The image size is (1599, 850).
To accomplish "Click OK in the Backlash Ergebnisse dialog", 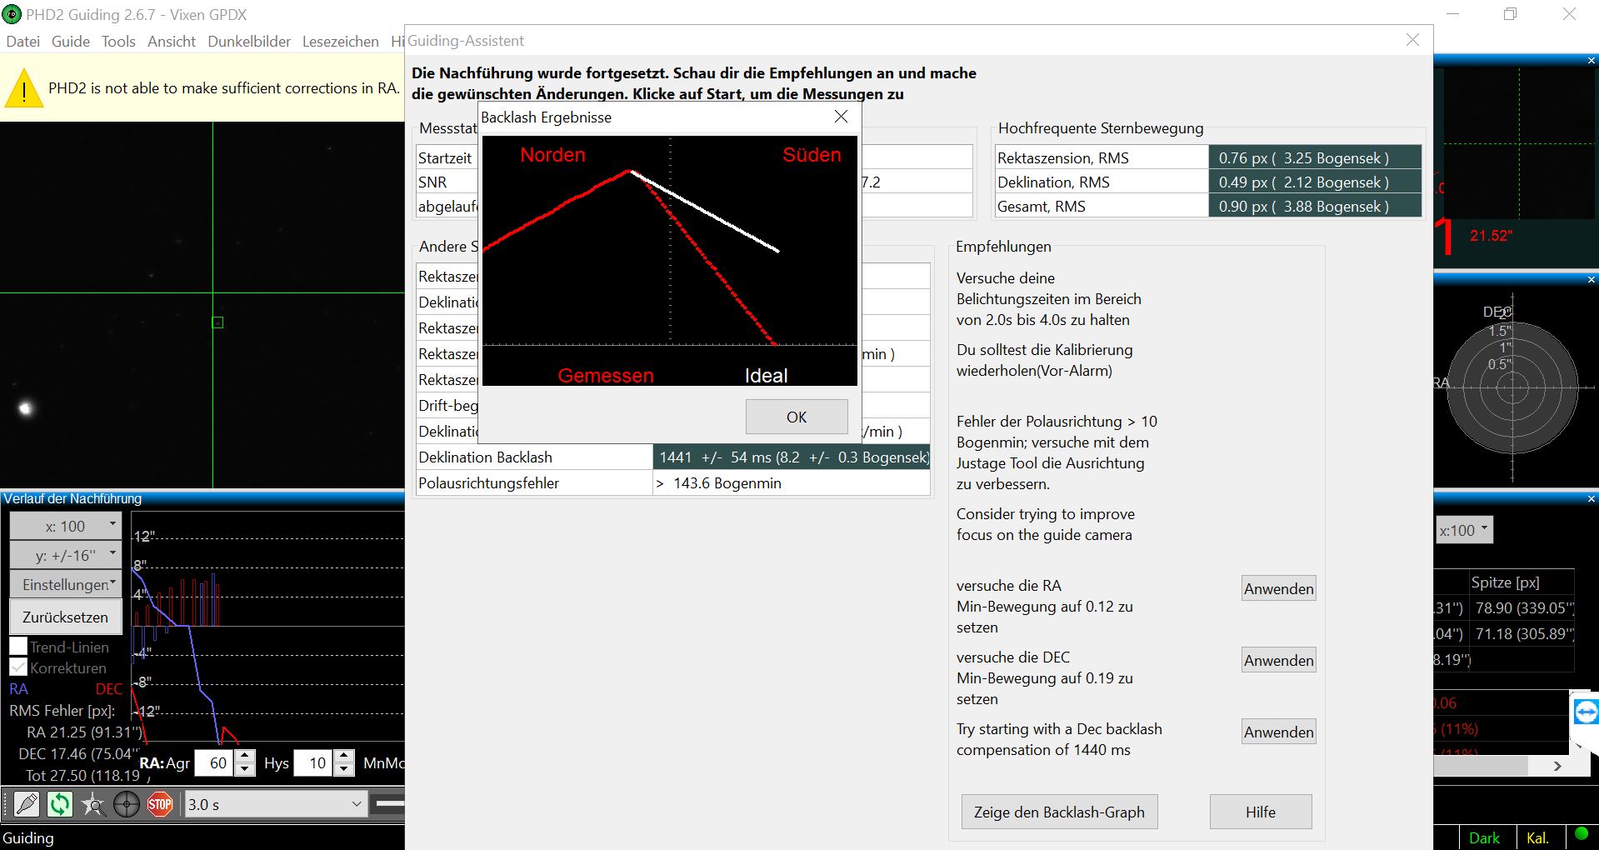I will click(x=797, y=417).
